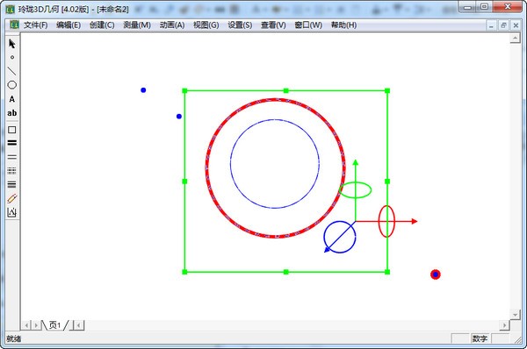Image resolution: width=527 pixels, height=349 pixels.
Task: Click the horizontal scrollbar right arrow
Action: pos(504,325)
